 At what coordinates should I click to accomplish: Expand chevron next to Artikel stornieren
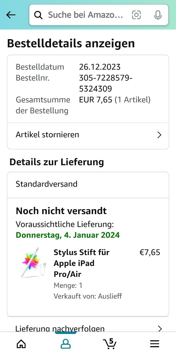coord(159,135)
